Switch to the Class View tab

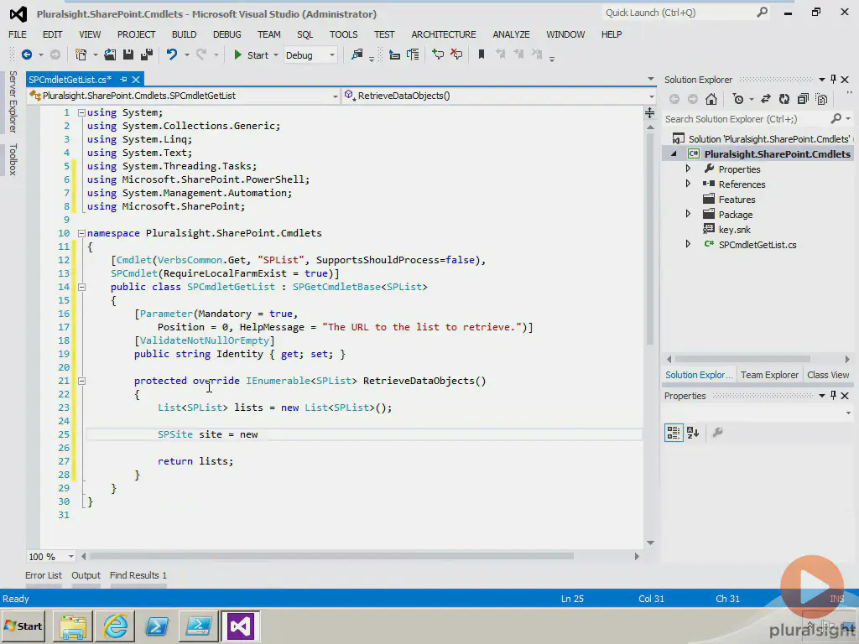828,375
